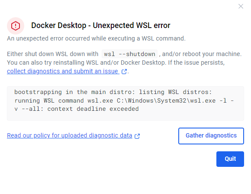Click 'Either shut down WSL down with' text
Image resolution: width=251 pixels, height=194 pixels.
point(52,54)
